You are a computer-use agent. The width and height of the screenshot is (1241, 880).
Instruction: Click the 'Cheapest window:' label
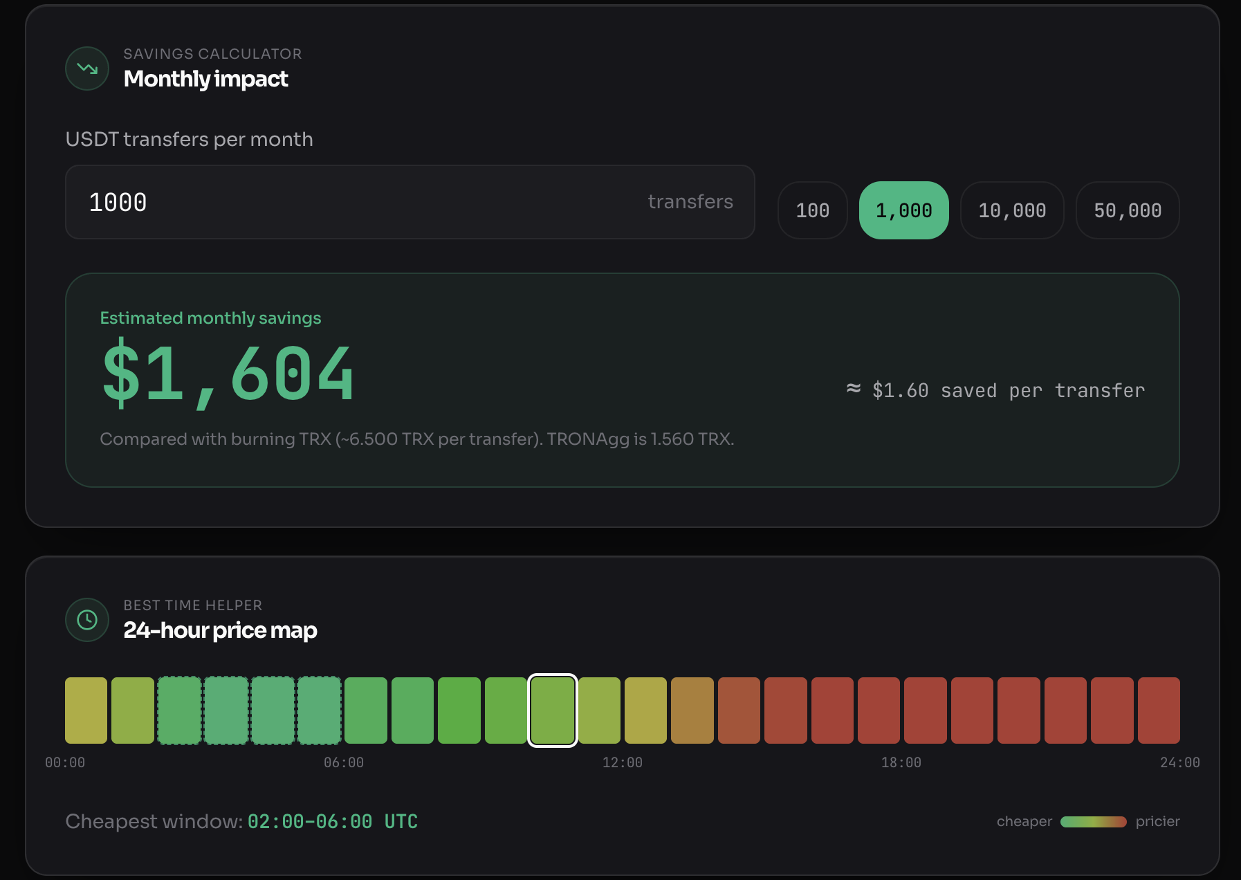click(x=154, y=822)
